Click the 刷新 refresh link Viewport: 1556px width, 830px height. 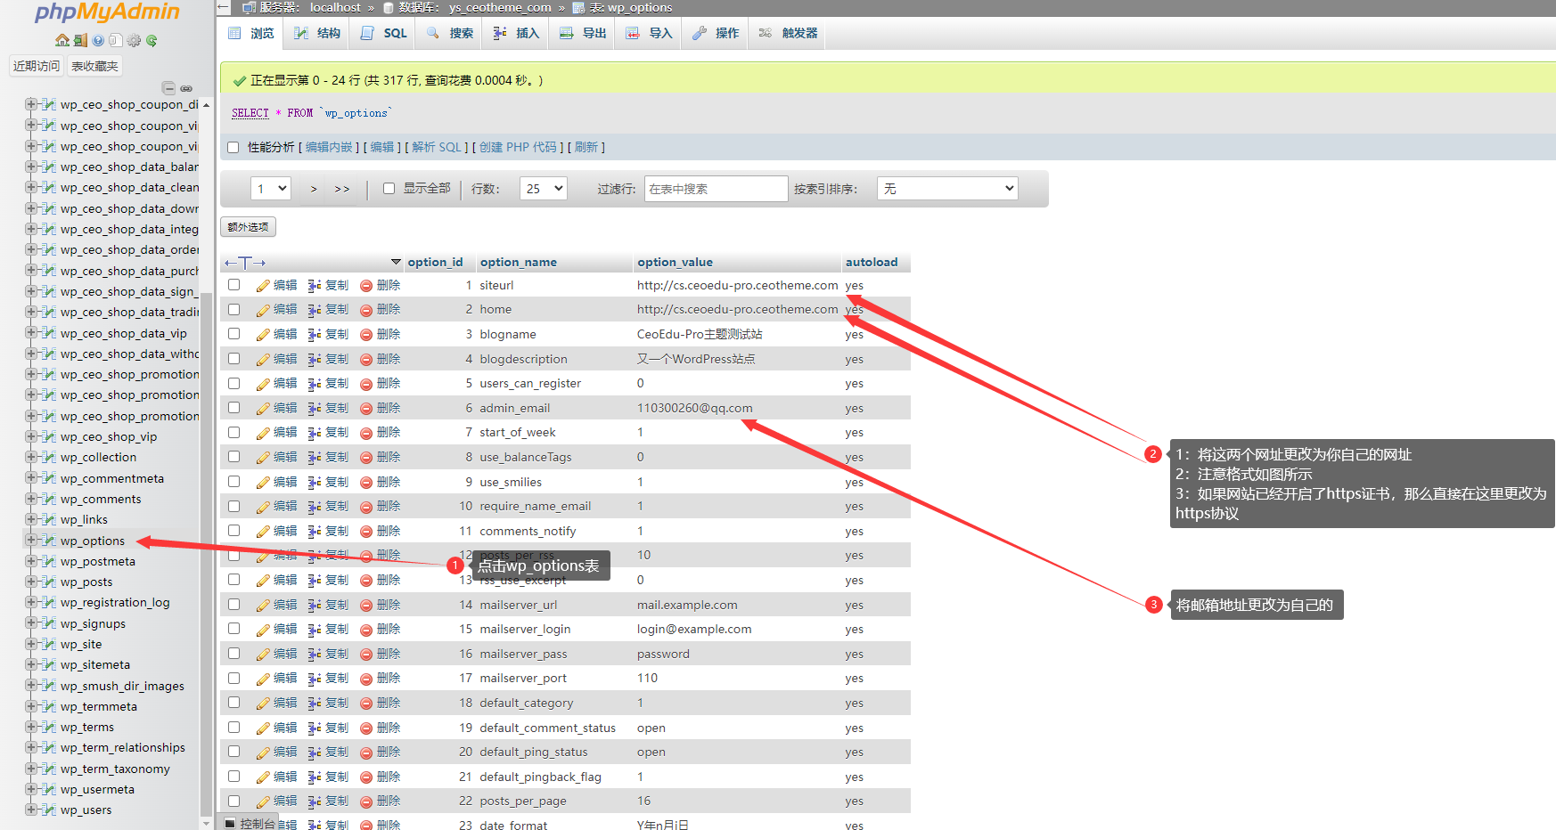click(586, 147)
